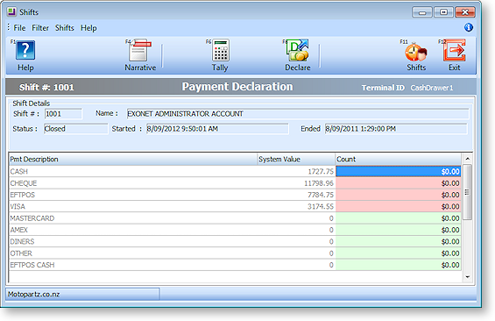The width and height of the screenshot is (495, 321).
Task: Select the CASH count cell
Action: 398,171
